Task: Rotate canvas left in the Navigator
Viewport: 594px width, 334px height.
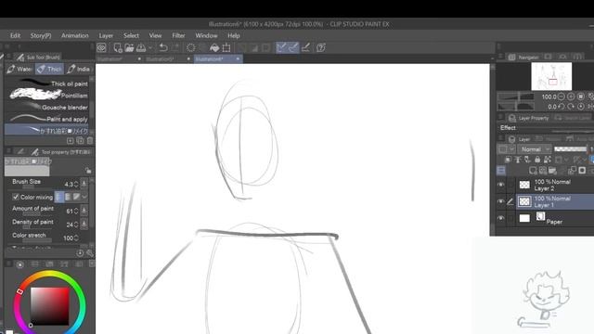Action: pos(562,107)
